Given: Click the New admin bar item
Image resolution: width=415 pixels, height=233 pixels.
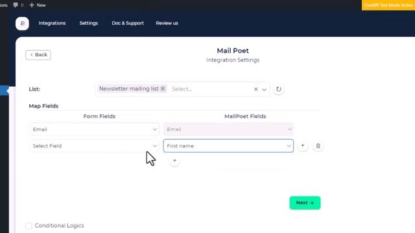Looking at the screenshot, I should coord(38,5).
